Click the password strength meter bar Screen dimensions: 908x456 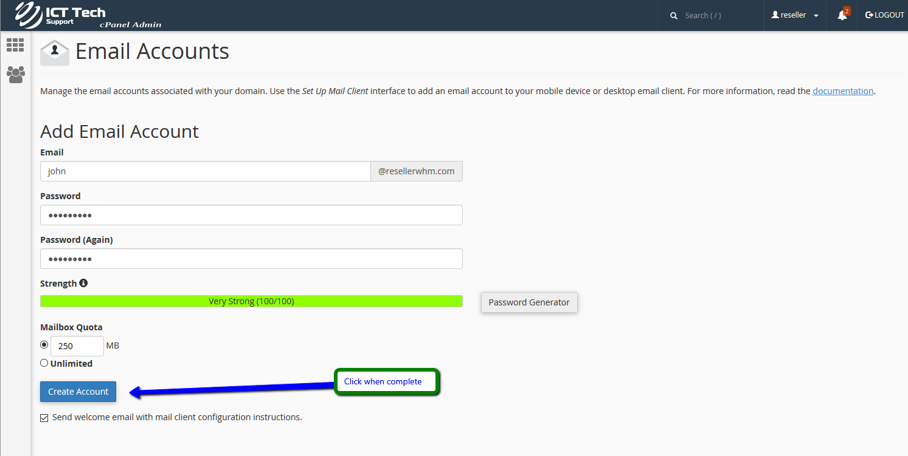[x=251, y=301]
